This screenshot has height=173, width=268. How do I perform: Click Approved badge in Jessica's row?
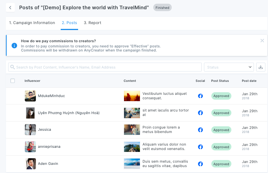tap(221, 130)
